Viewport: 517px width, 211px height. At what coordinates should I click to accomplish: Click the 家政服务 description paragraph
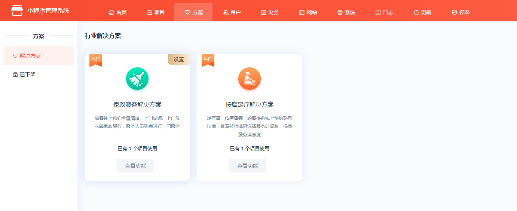(x=137, y=122)
